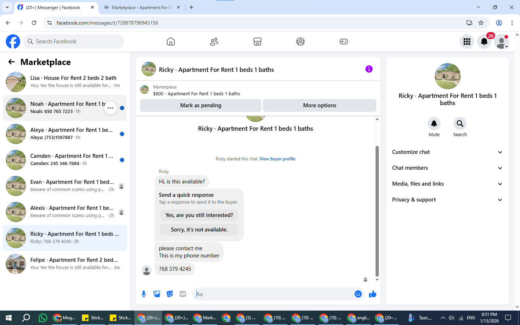Open the emoji picker in message box

tap(358, 294)
